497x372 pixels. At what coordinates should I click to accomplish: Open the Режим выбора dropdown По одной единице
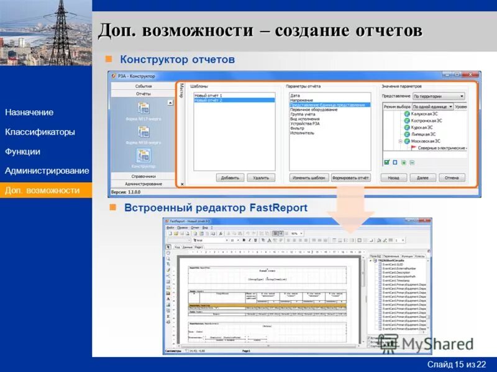click(431, 107)
